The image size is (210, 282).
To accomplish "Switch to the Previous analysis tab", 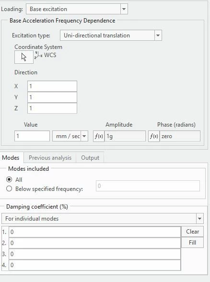I will (x=50, y=158).
